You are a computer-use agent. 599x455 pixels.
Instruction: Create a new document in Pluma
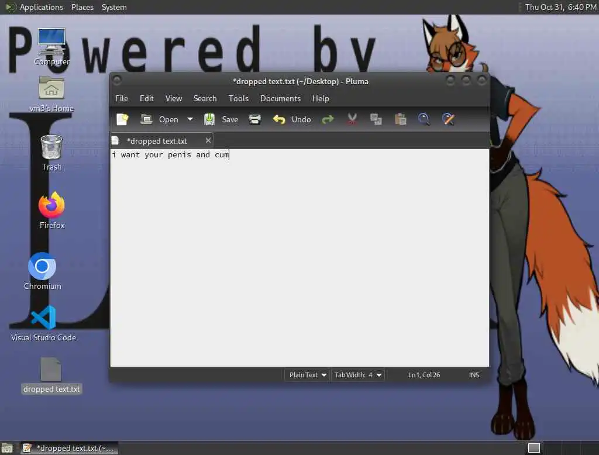(x=122, y=119)
